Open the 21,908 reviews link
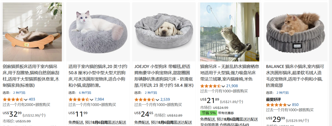 232,86
